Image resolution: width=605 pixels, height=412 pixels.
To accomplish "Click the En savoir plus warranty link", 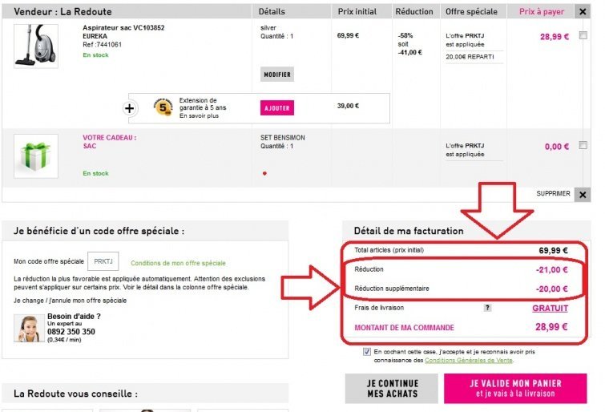I will point(200,115).
